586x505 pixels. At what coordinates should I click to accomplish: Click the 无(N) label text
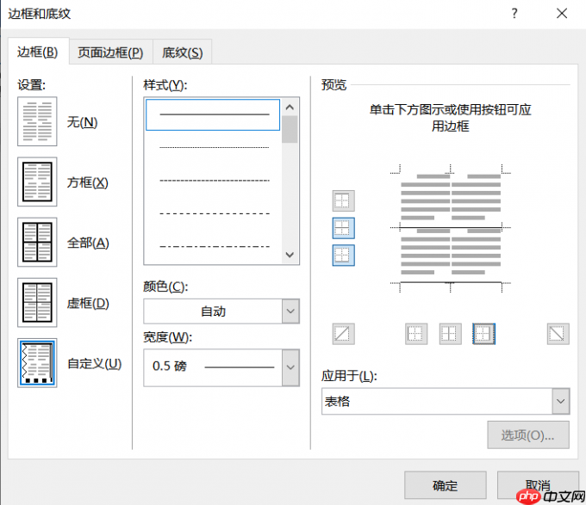point(82,122)
